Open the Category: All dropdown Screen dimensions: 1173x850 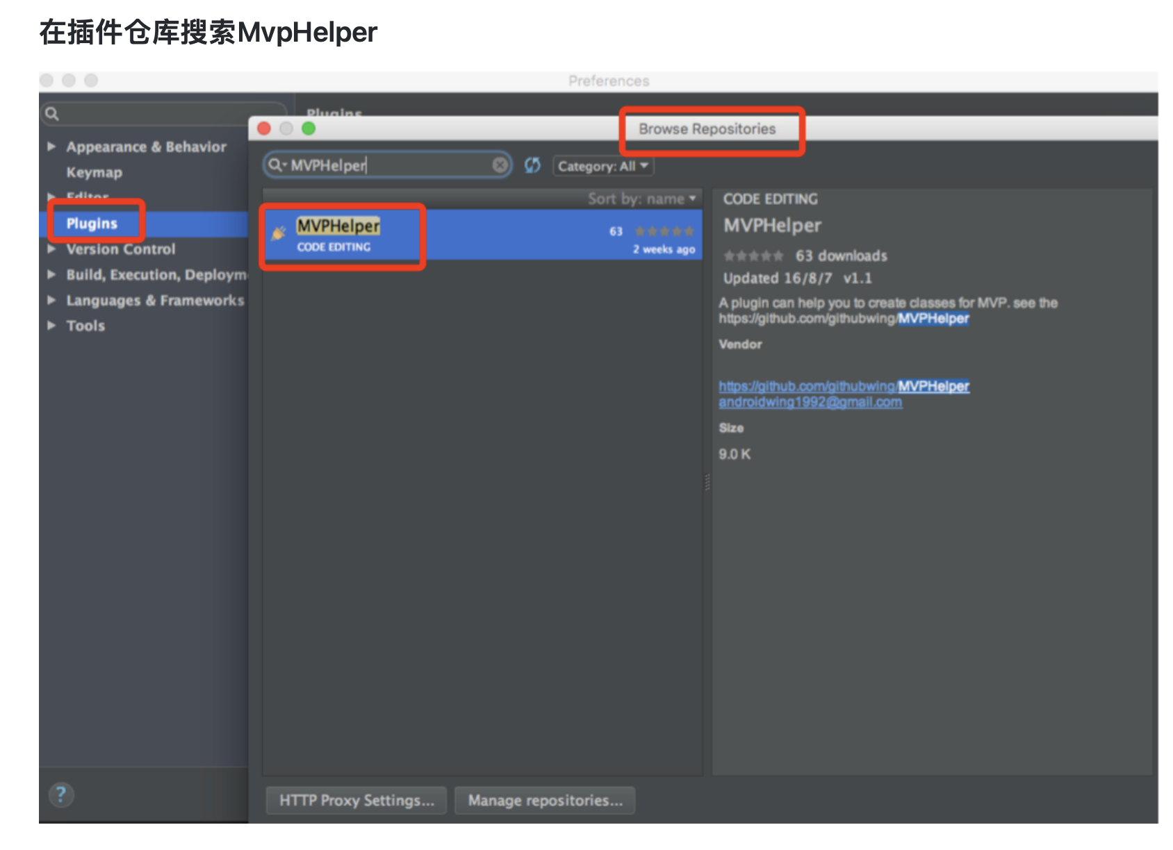click(x=602, y=165)
